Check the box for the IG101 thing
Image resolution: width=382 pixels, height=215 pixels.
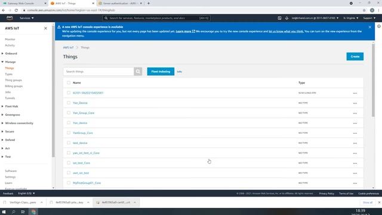(x=69, y=93)
